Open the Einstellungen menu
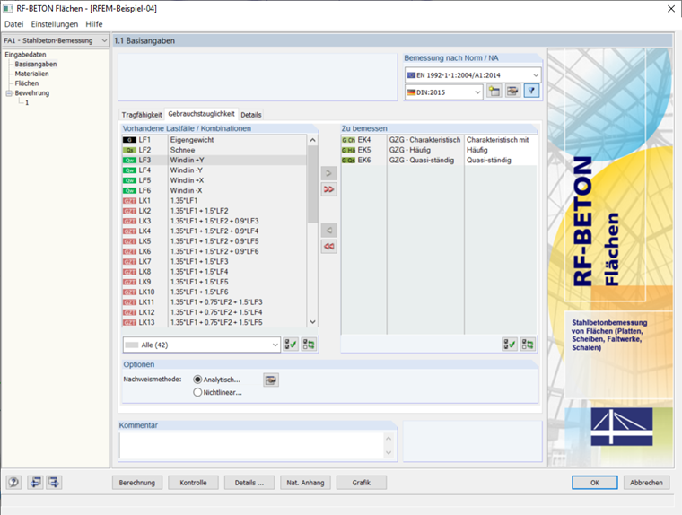The height and width of the screenshot is (515, 682). click(55, 24)
